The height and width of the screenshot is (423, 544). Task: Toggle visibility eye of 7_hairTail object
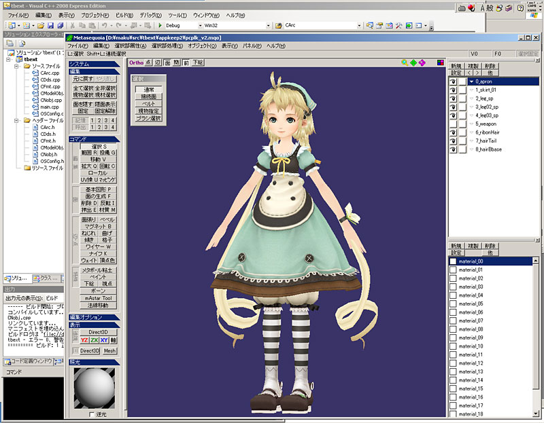[453, 141]
